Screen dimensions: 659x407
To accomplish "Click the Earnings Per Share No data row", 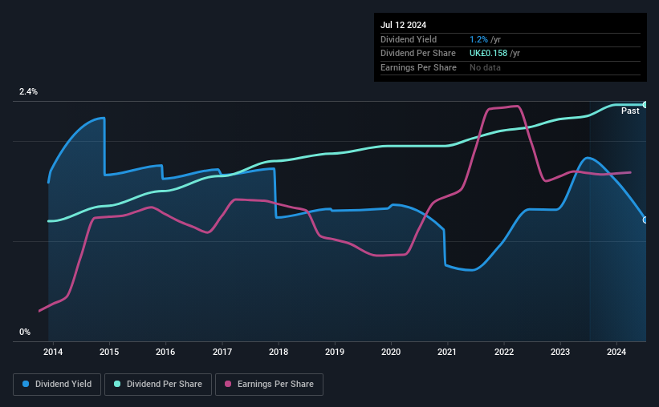I will coord(511,67).
